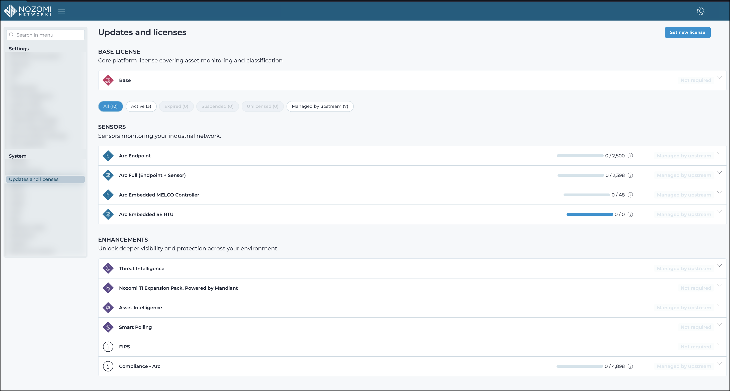Open the settings gear icon
This screenshot has height=391, width=730.
coord(700,11)
